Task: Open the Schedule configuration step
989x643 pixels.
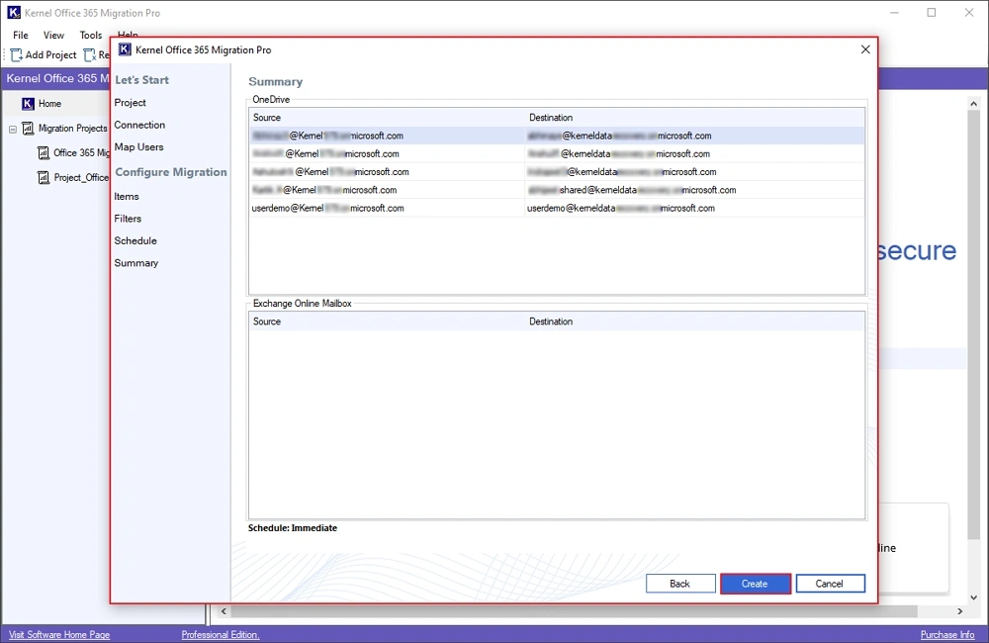Action: 135,240
